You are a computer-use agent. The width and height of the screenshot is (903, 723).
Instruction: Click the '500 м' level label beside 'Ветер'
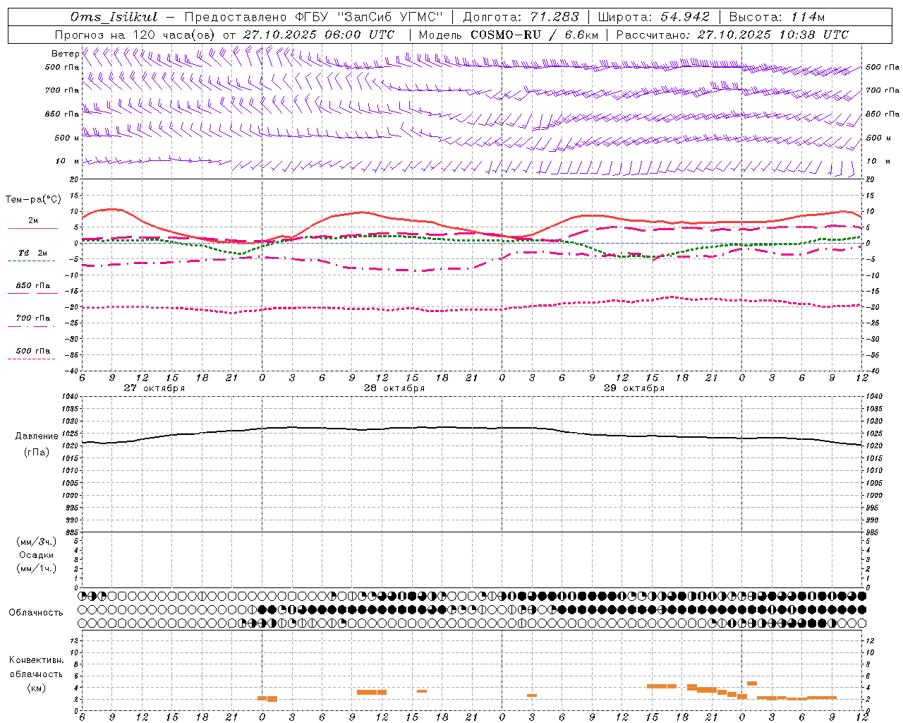point(67,138)
